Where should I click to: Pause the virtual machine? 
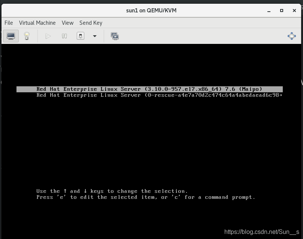(64, 36)
